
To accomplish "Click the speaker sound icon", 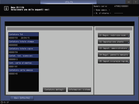I will [129, 2].
